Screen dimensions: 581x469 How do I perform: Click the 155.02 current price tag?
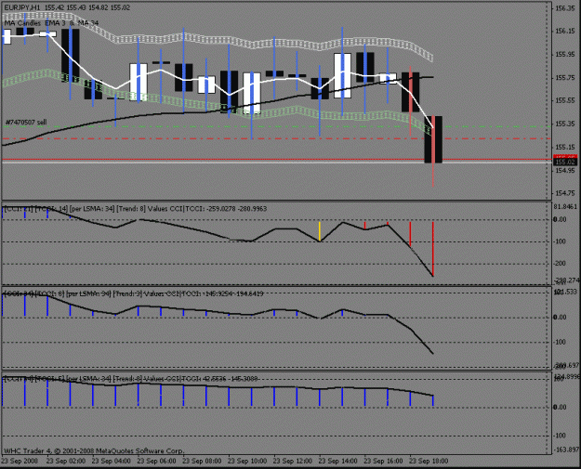click(x=564, y=163)
